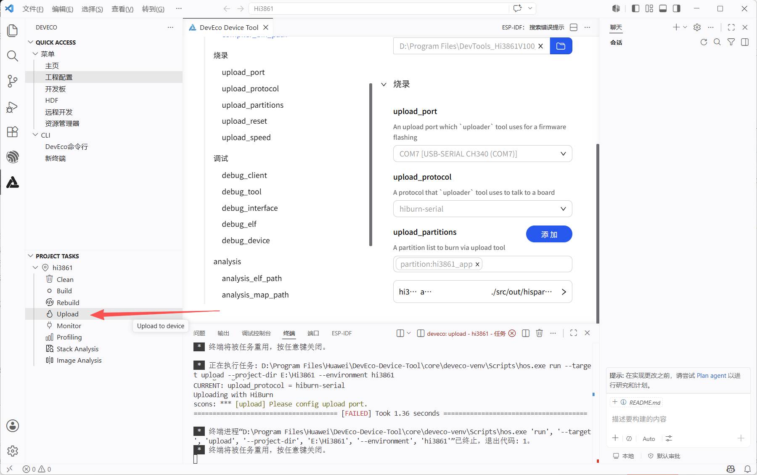Screen dimensions: 757x475
Task: Open the ESP-IDF explorer icon
Action: coord(13,157)
